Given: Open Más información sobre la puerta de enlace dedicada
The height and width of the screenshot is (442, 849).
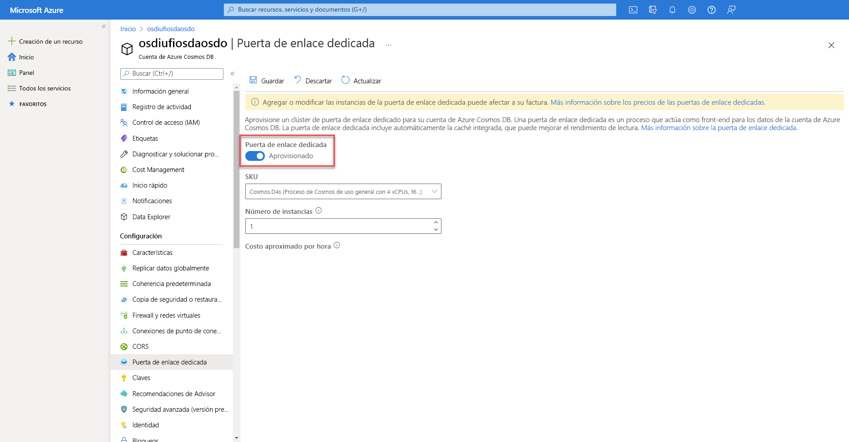Looking at the screenshot, I should point(719,128).
